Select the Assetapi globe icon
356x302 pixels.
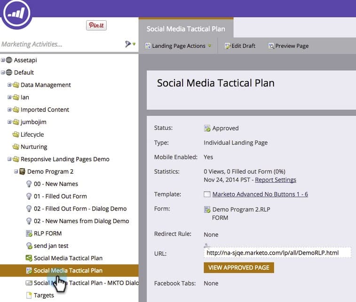click(9, 60)
